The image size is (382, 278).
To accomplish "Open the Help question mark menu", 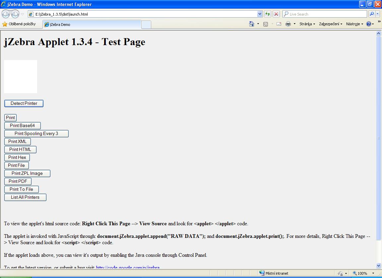I will point(370,24).
